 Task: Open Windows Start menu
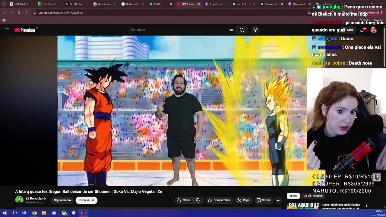pyautogui.click(x=5, y=213)
